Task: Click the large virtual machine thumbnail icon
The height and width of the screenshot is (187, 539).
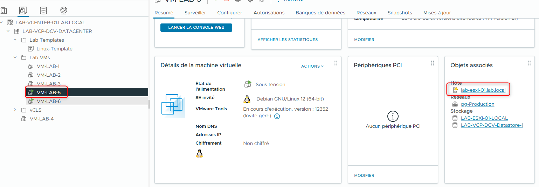Action: (x=173, y=106)
